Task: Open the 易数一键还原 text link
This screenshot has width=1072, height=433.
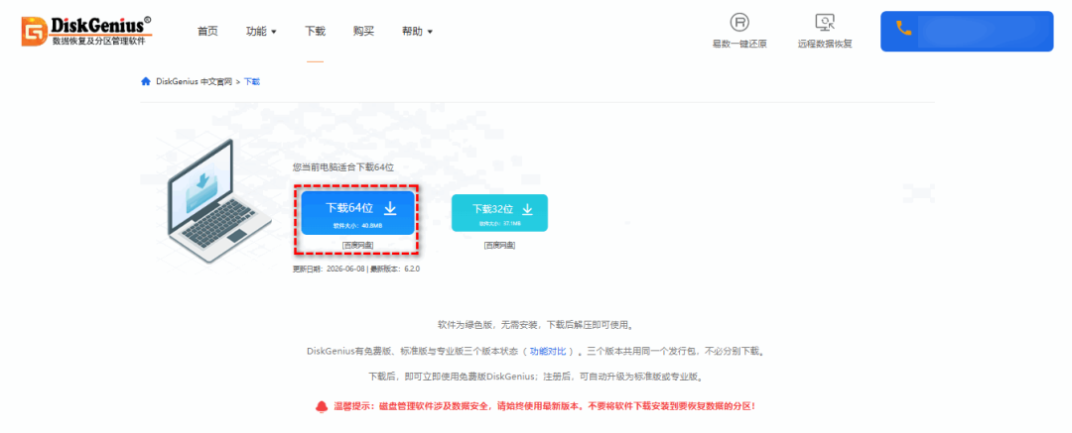Action: pyautogui.click(x=739, y=44)
